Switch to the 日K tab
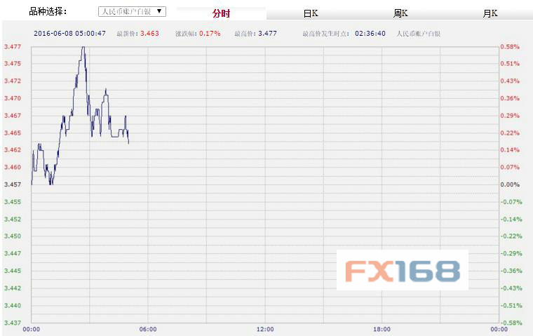 [311, 13]
